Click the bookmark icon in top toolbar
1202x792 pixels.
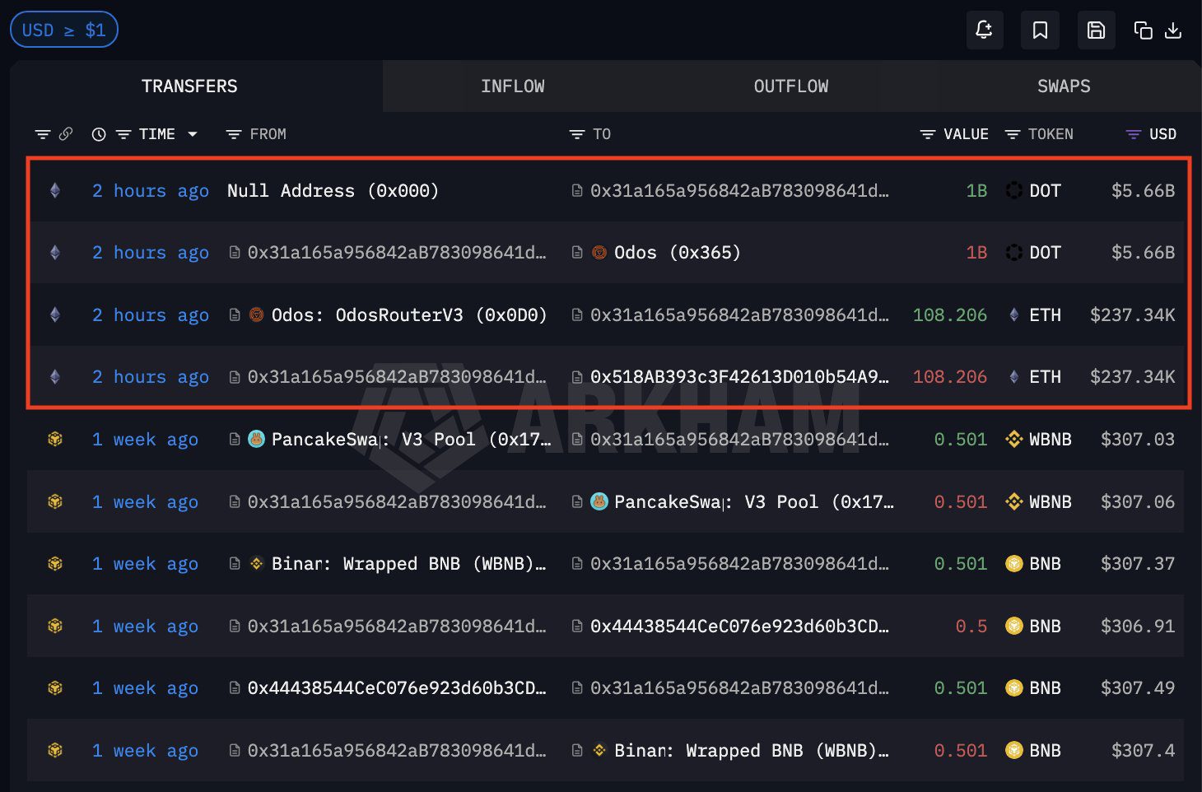1040,30
